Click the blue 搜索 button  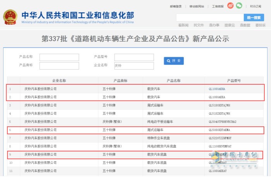coord(174,61)
